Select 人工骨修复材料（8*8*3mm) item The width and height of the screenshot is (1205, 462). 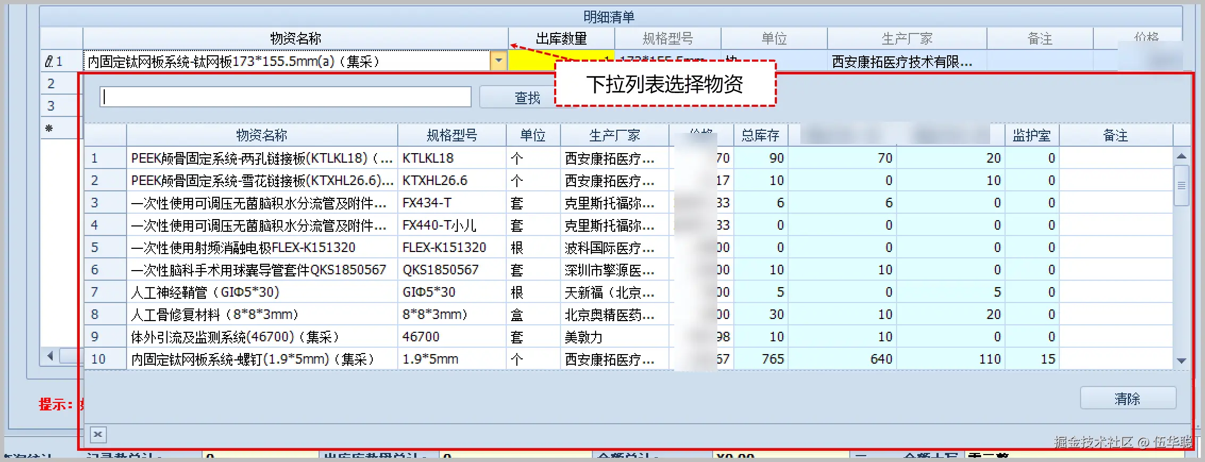pyautogui.click(x=262, y=314)
